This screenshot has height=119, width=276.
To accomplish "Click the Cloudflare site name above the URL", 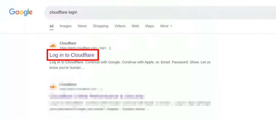I will [68, 43].
